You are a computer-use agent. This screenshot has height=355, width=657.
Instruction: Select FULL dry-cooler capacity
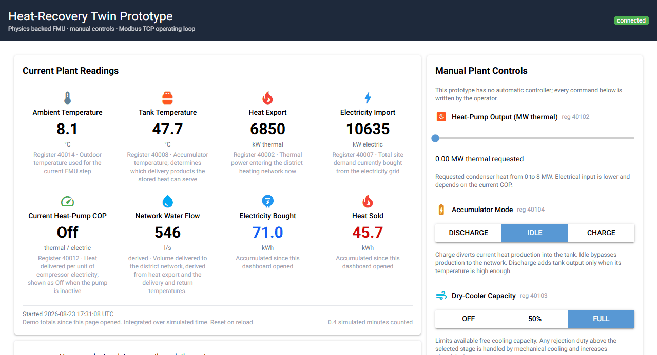[x=601, y=319]
